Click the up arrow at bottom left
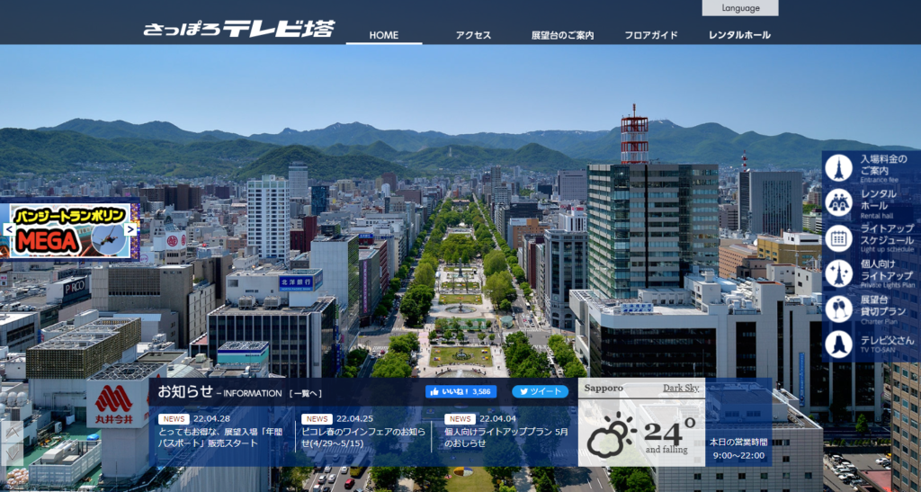 (13, 432)
